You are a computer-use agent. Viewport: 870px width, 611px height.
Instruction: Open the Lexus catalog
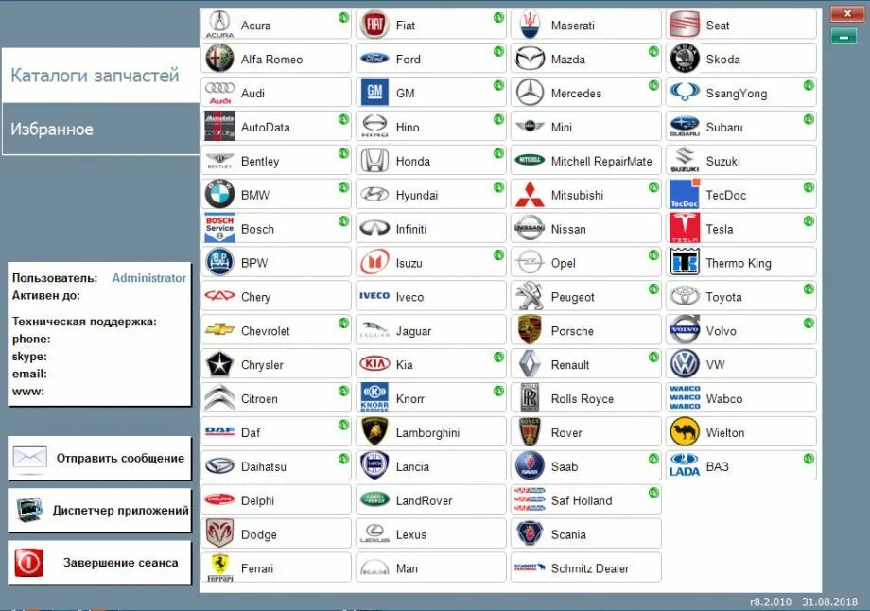431,533
